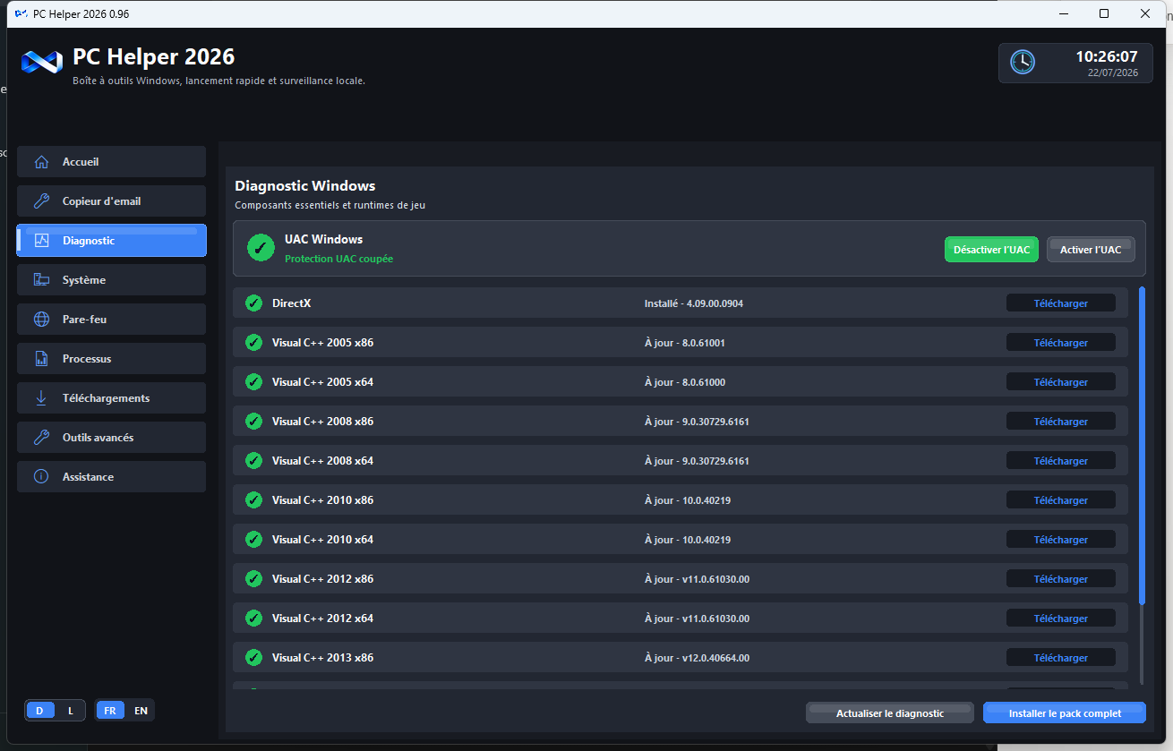Click 'Installé - 4.09.00.0904' DirectX status

click(x=694, y=303)
